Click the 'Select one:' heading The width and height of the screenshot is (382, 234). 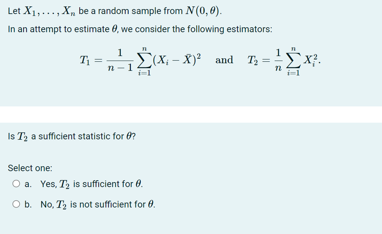pos(29,168)
